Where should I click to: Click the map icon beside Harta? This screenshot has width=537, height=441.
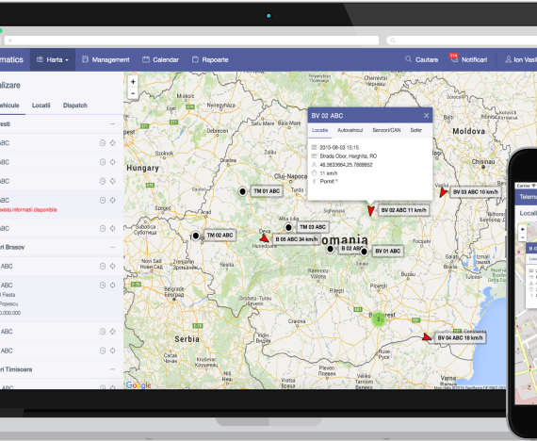[x=40, y=59]
